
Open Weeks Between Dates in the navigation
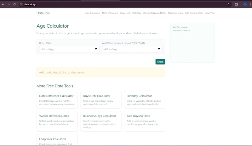154,13
